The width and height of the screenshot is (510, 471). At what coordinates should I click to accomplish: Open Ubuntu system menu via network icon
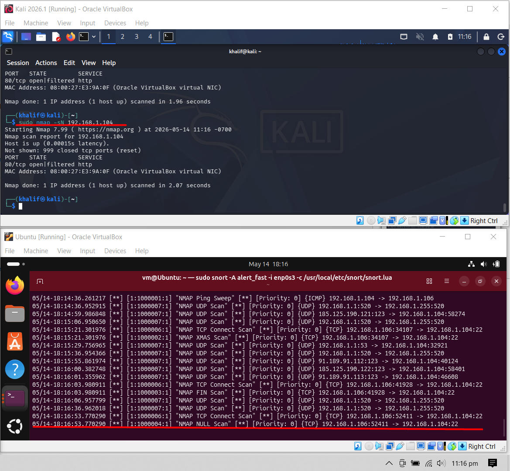(471, 264)
